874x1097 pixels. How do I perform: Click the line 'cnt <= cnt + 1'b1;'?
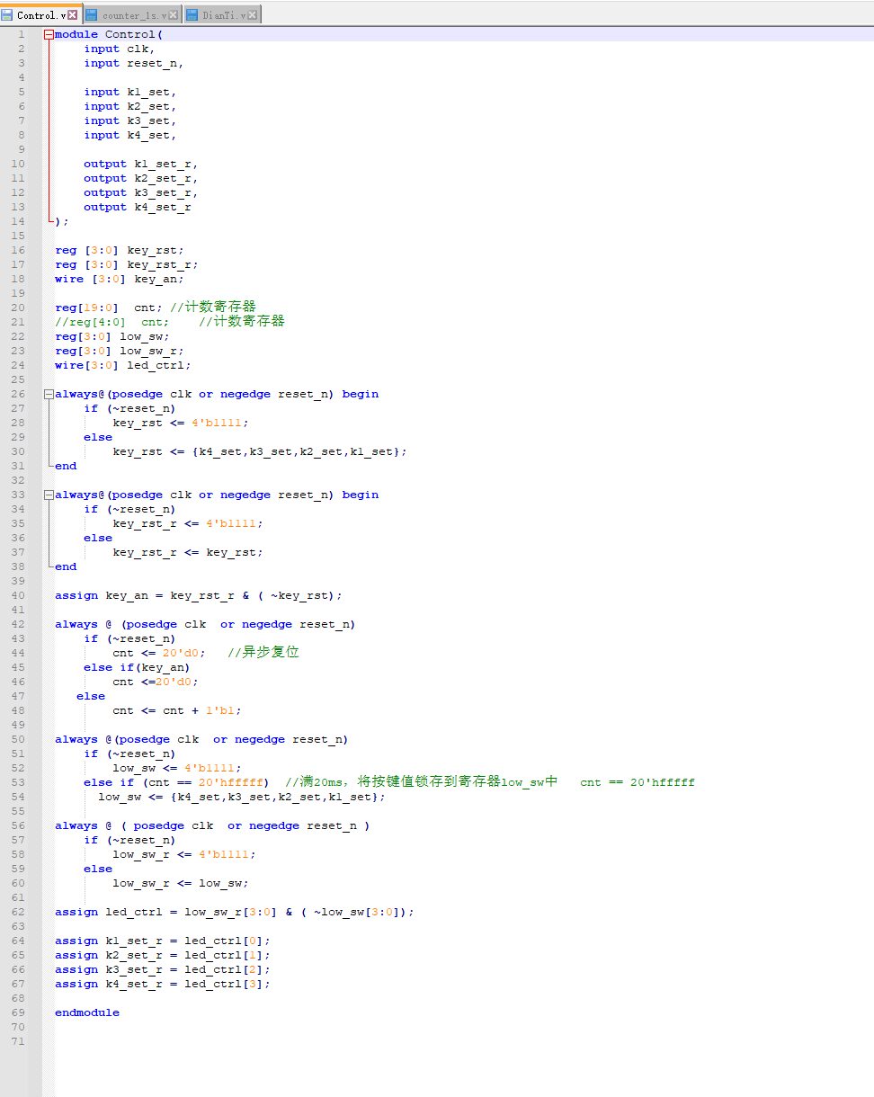pos(177,710)
